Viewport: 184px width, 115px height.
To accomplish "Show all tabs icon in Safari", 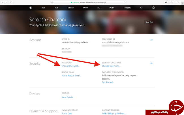I will [x=177, y=2].
